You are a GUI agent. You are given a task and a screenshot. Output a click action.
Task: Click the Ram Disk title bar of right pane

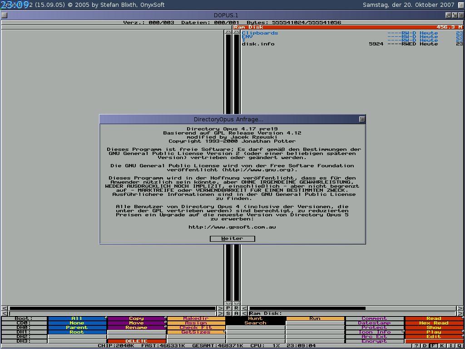[348, 27]
